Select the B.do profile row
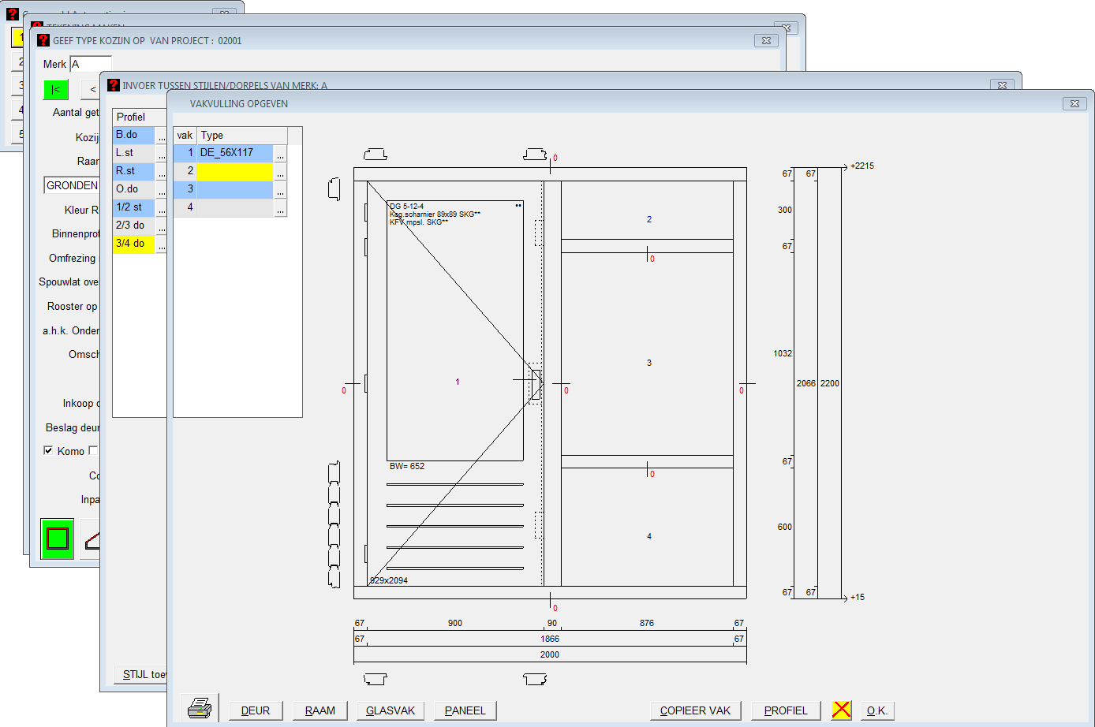Screen dimensions: 1095x727 coord(133,135)
